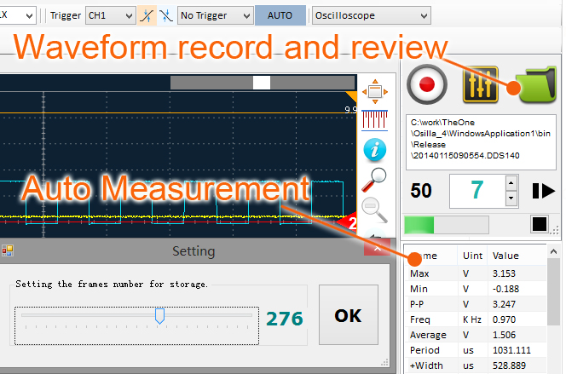Click the blue info icon
The height and width of the screenshot is (374, 566).
pyautogui.click(x=374, y=148)
